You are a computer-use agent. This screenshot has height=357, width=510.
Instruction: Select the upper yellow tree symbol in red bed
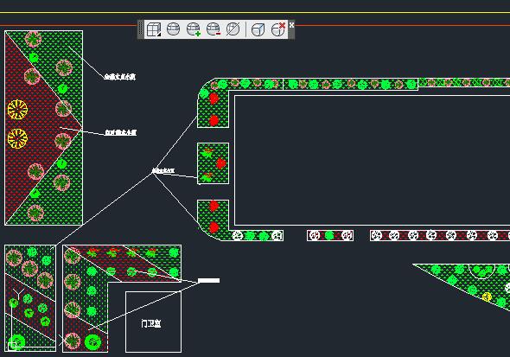[17, 110]
